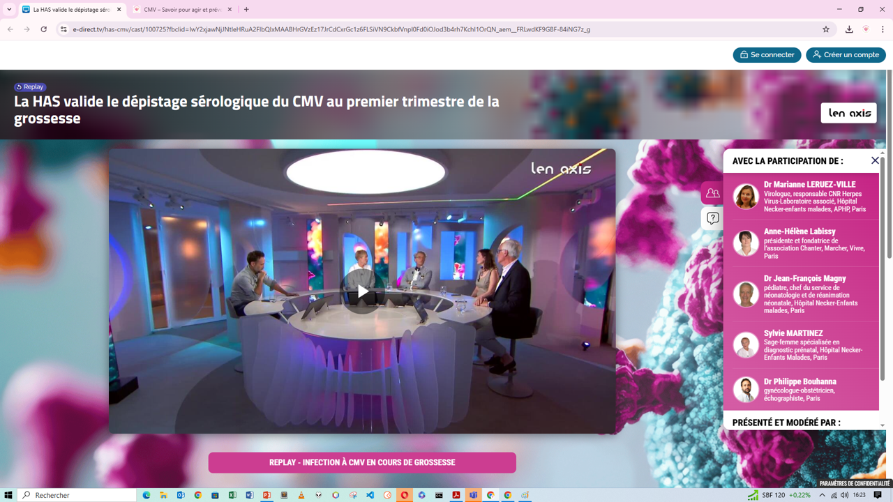Viewport: 893px width, 502px height.
Task: Open a new browser tab
Action: 246,10
